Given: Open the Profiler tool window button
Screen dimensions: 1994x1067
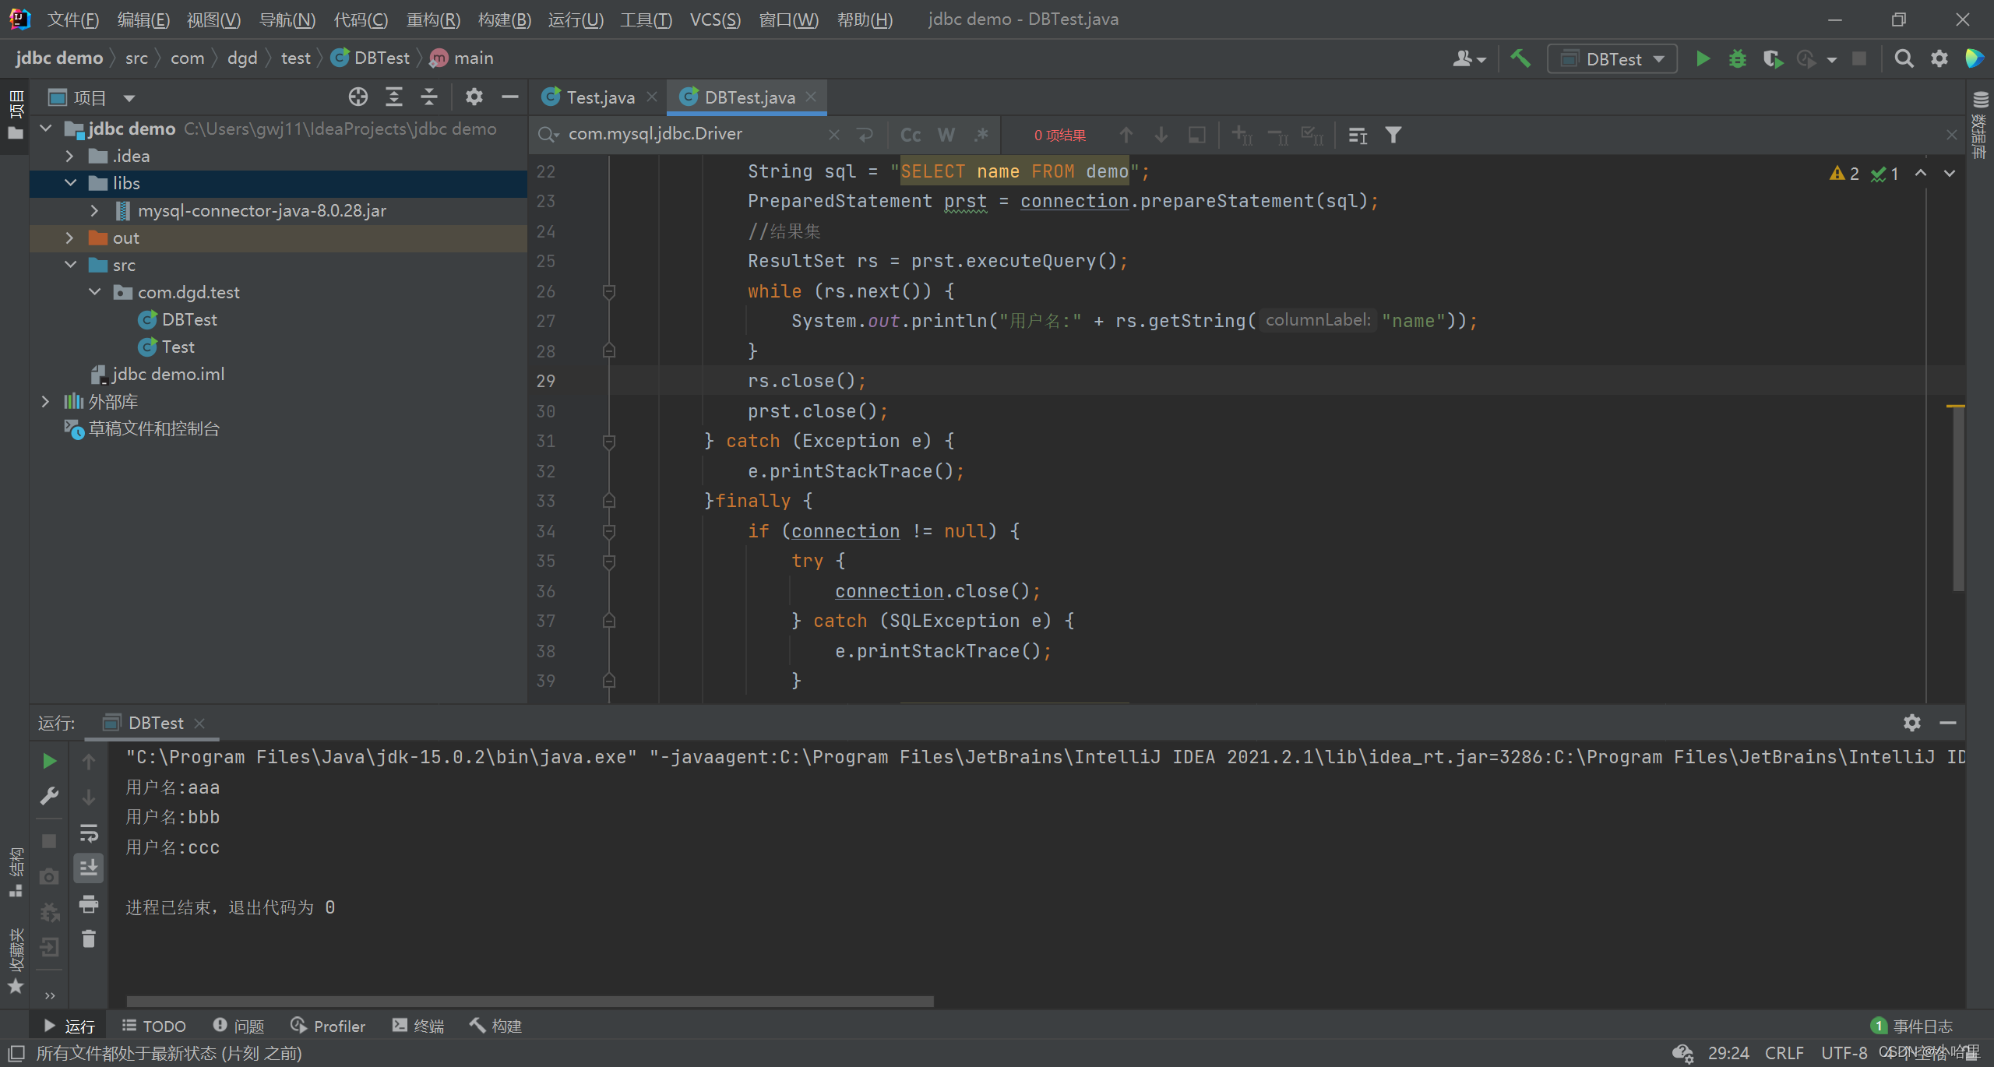Looking at the screenshot, I should coord(328,1027).
